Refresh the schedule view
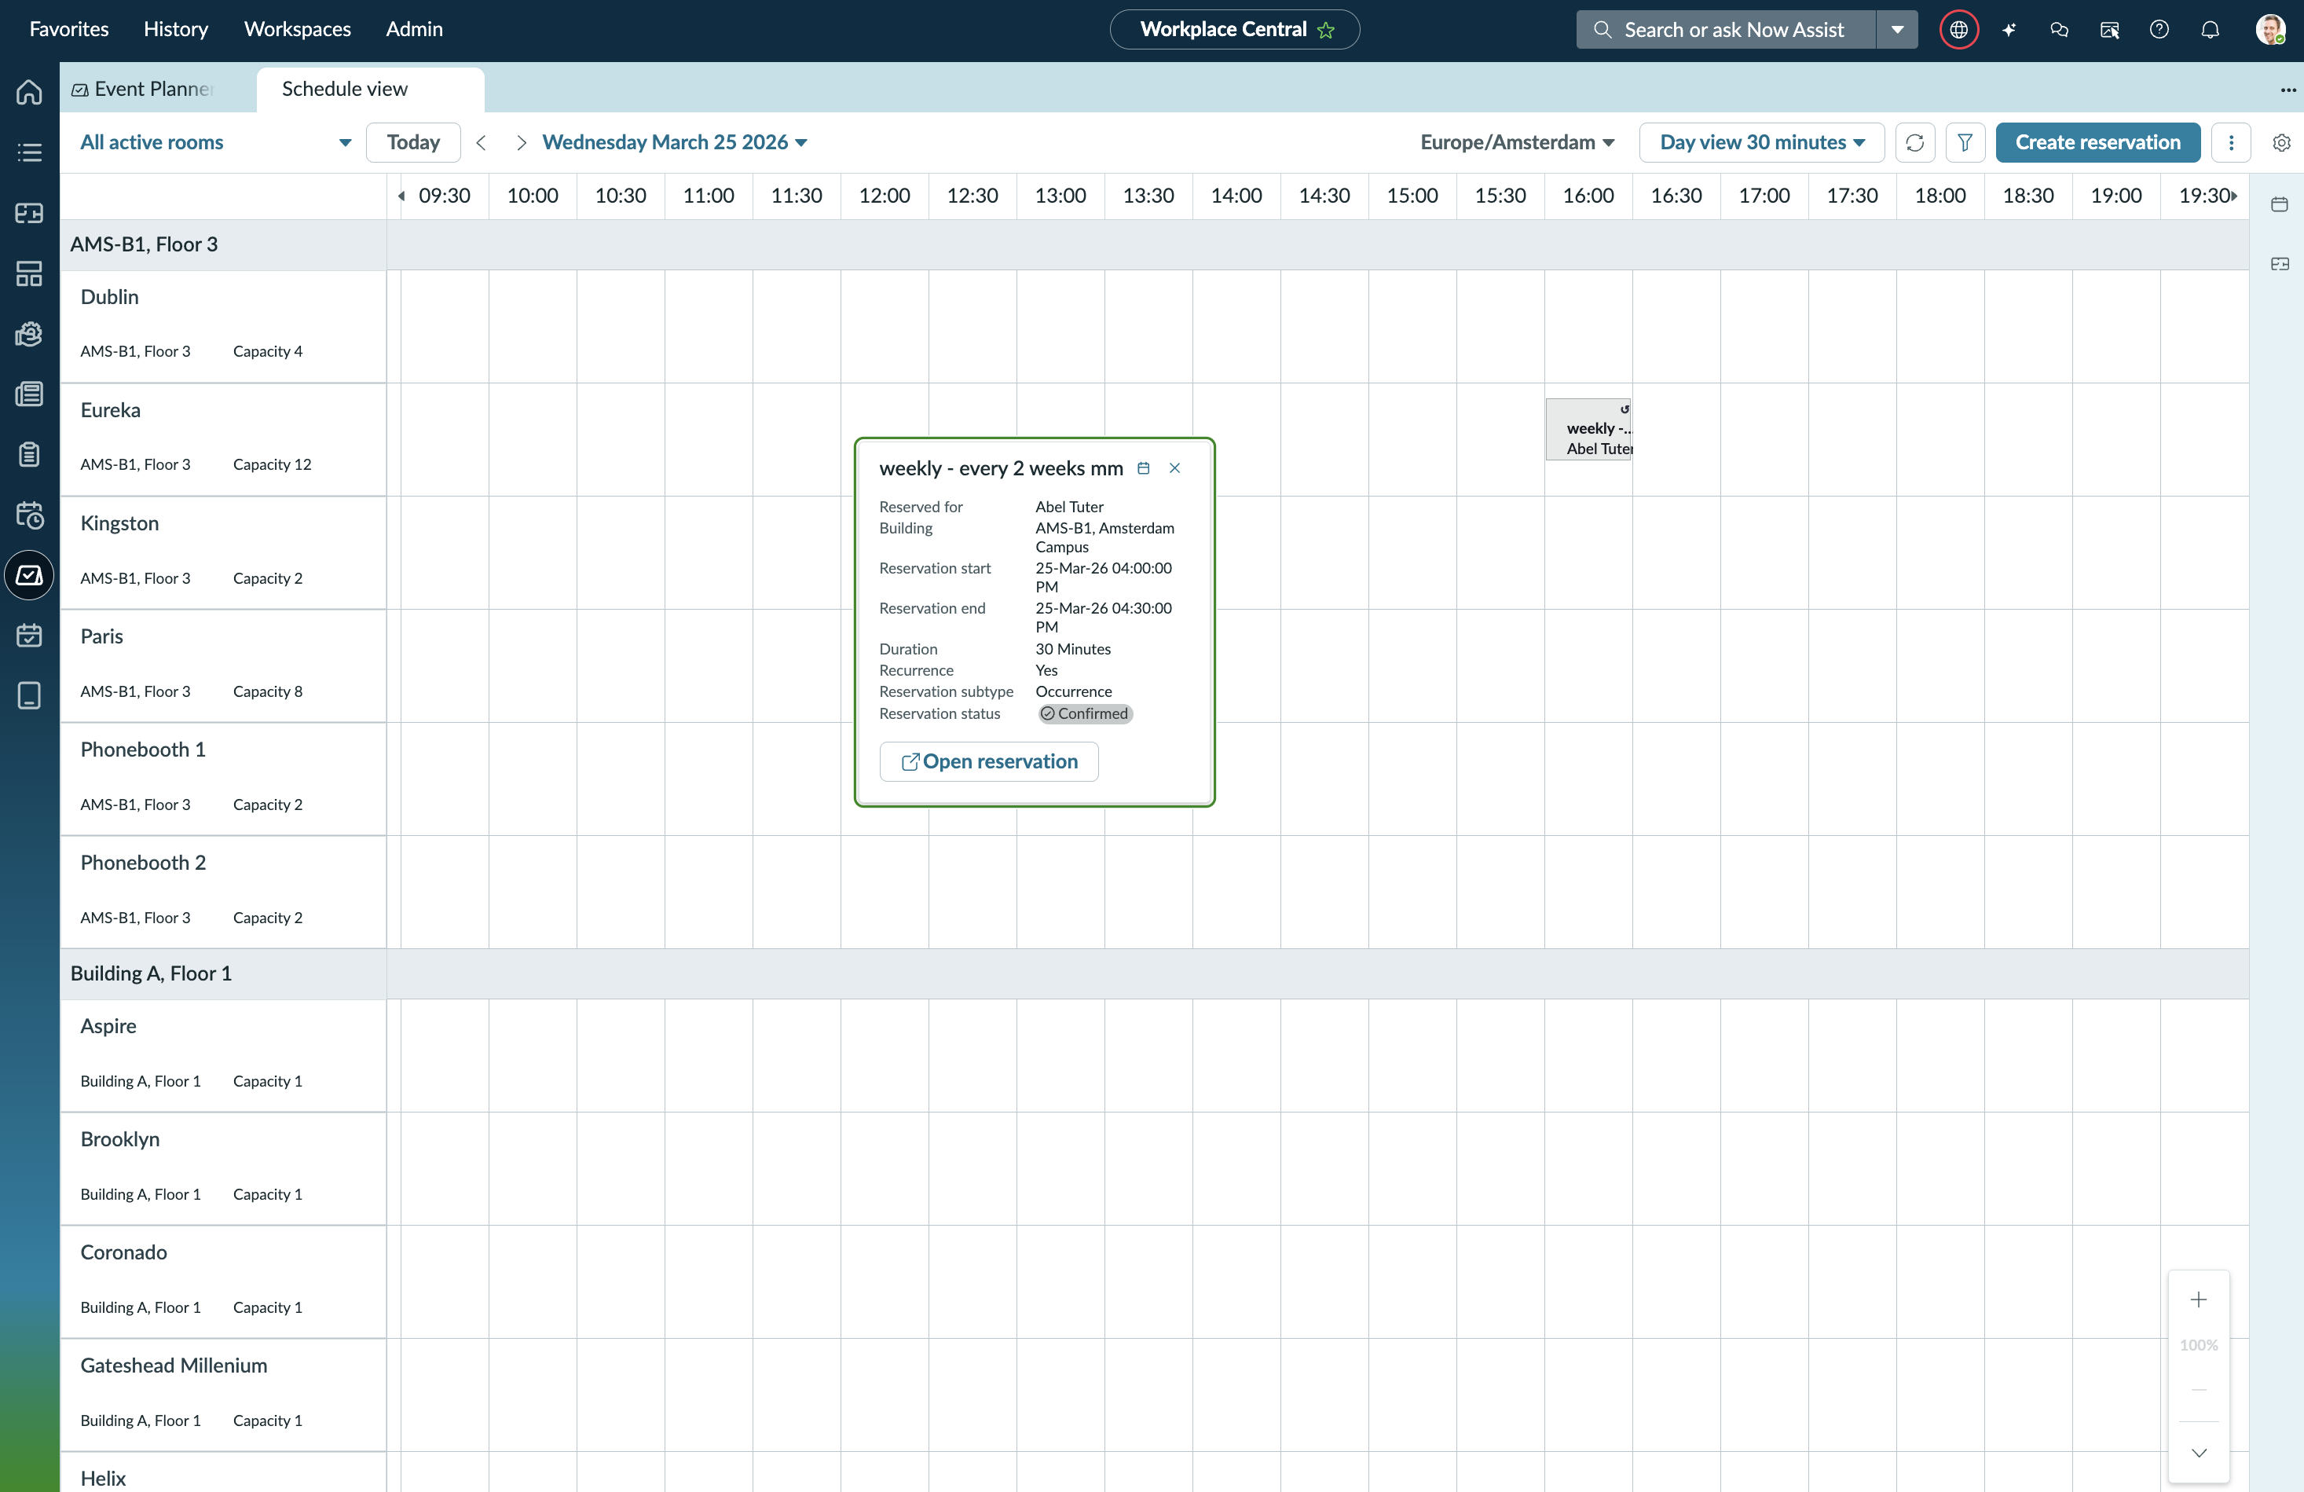The height and width of the screenshot is (1492, 2304). (1914, 142)
